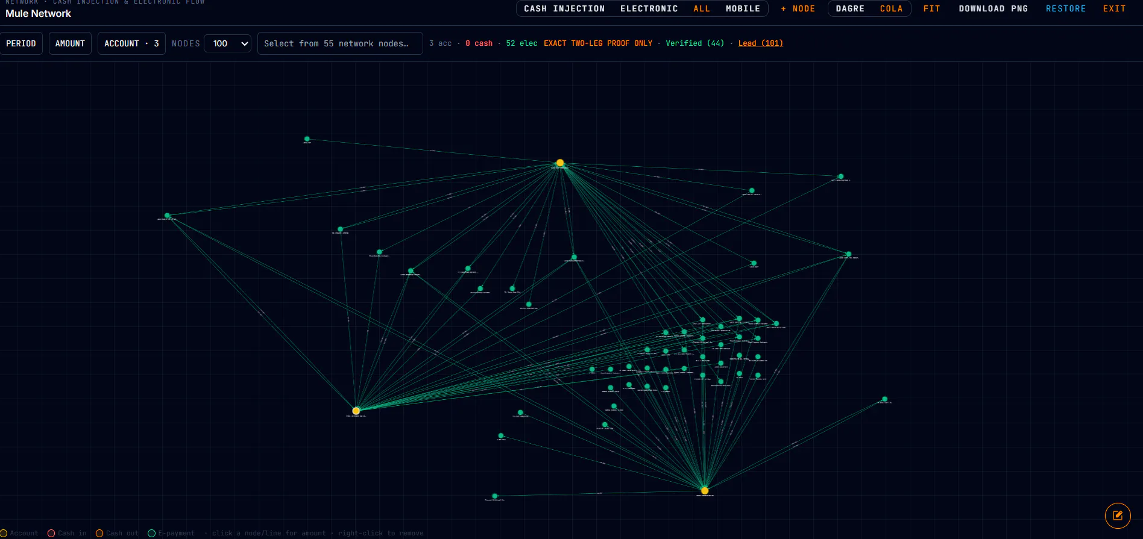
Task: Choose the DAGRE layout option
Action: (850, 8)
